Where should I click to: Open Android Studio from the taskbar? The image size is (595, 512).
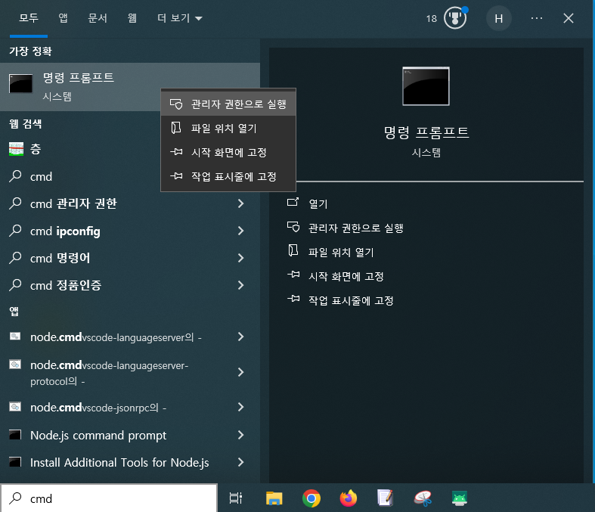point(460,498)
